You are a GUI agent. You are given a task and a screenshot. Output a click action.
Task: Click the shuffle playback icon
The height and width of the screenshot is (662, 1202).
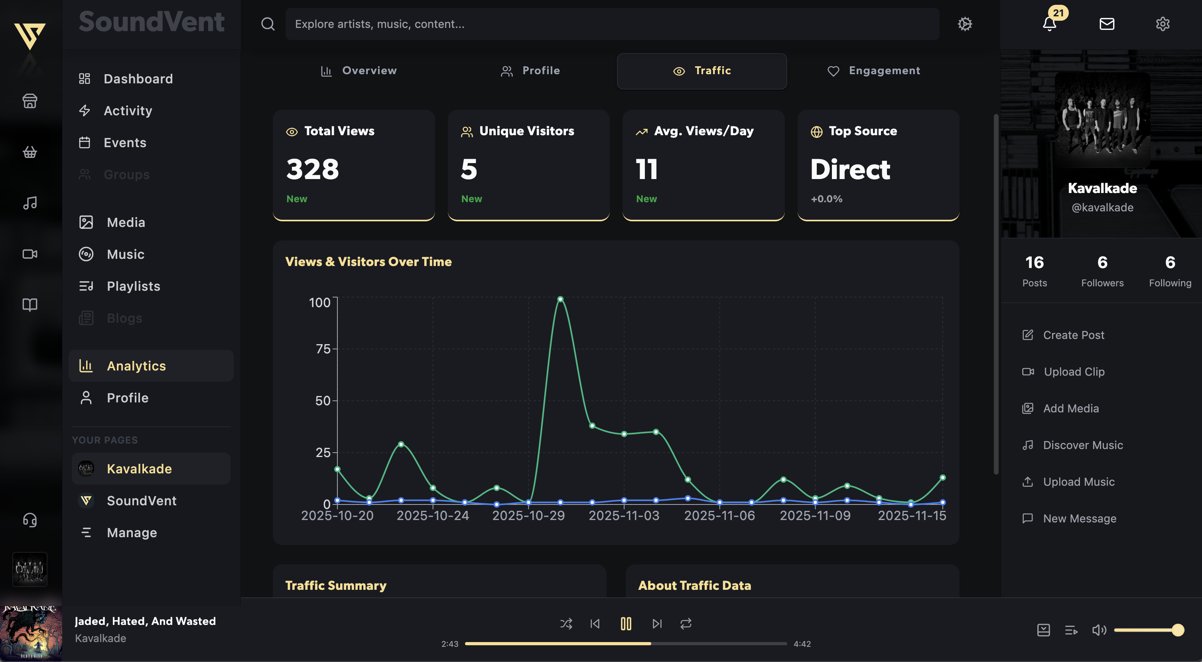point(566,623)
